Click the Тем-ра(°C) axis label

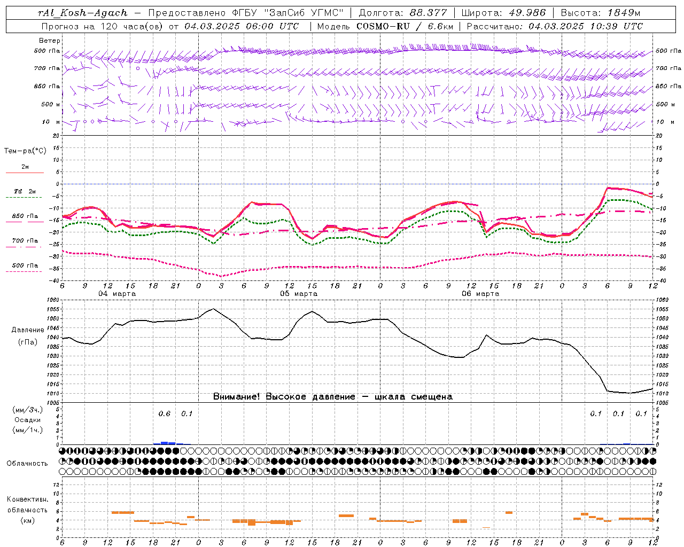tap(25, 151)
